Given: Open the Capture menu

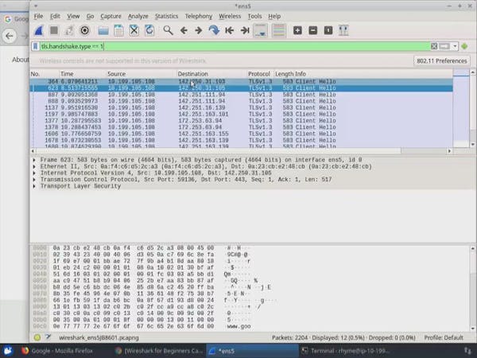Looking at the screenshot, I should click(x=111, y=16).
